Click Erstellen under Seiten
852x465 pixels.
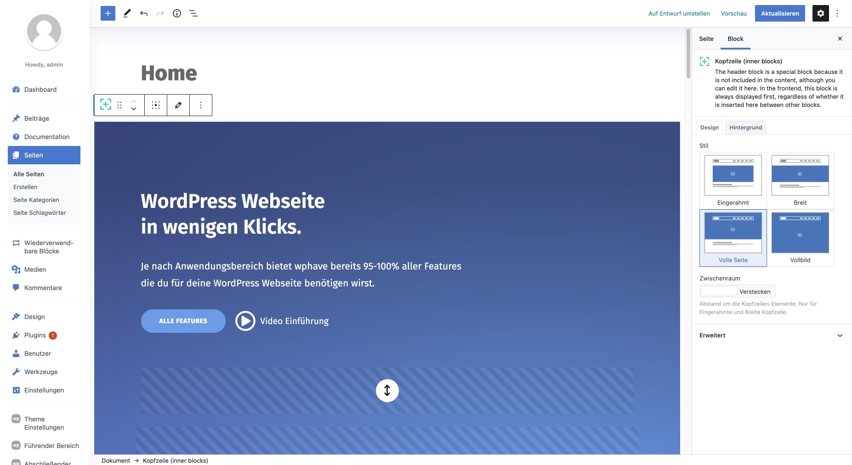point(25,187)
